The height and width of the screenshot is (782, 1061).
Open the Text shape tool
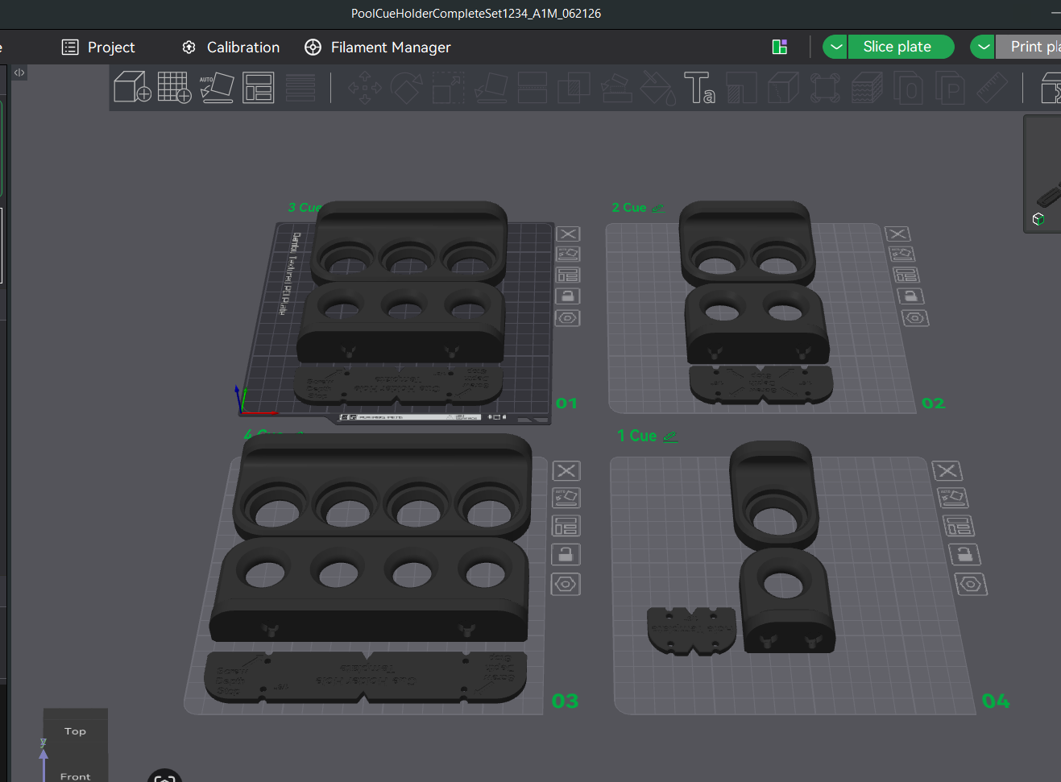tap(699, 87)
